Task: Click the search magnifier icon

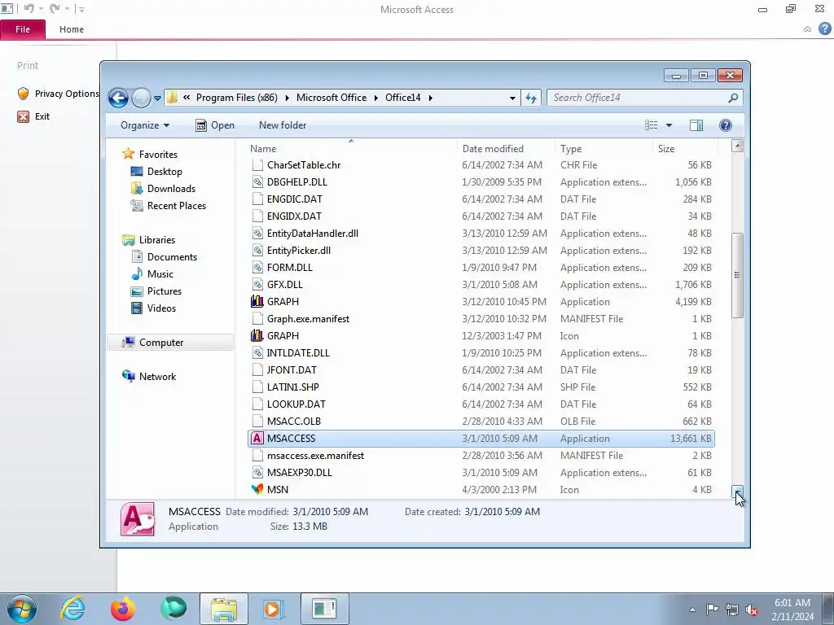Action: pos(733,98)
